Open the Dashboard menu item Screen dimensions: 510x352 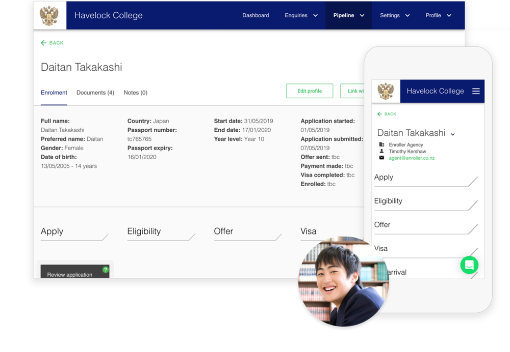pyautogui.click(x=256, y=15)
